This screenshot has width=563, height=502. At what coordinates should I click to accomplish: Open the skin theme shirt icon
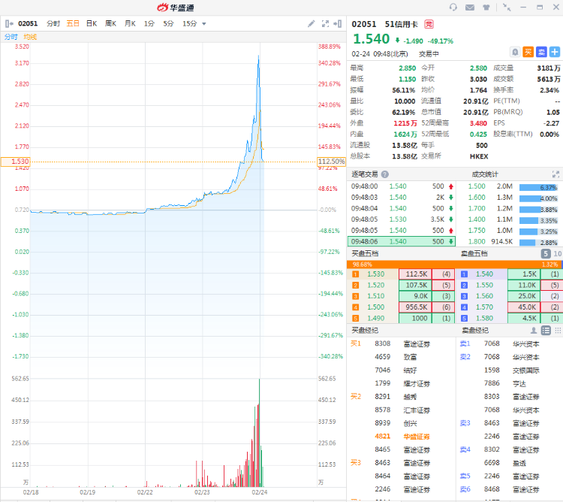click(486, 8)
